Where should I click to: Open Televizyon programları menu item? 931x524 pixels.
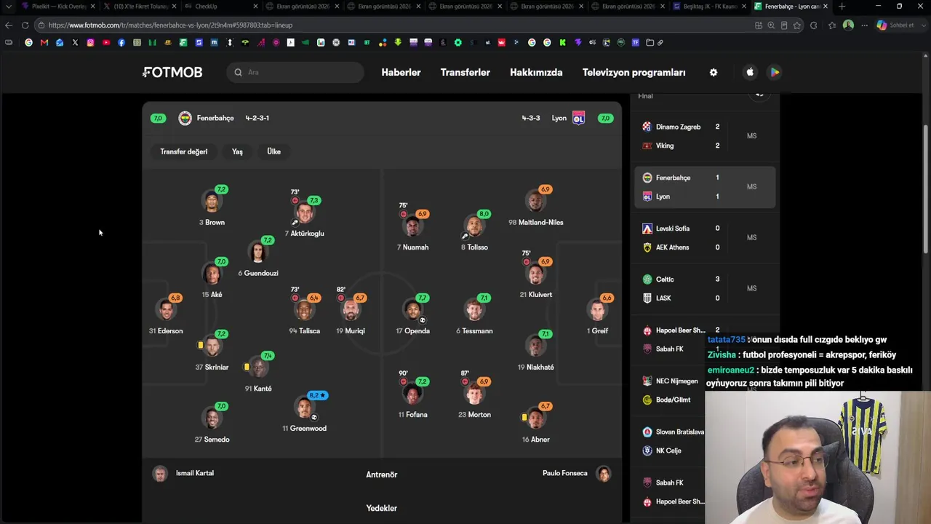point(634,72)
